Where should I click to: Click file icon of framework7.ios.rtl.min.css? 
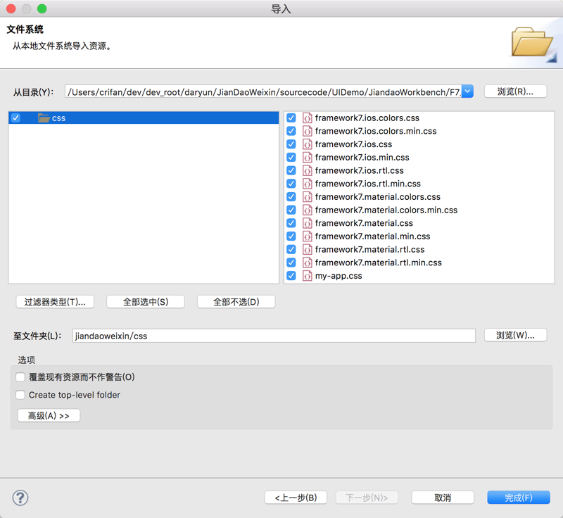pos(307,184)
